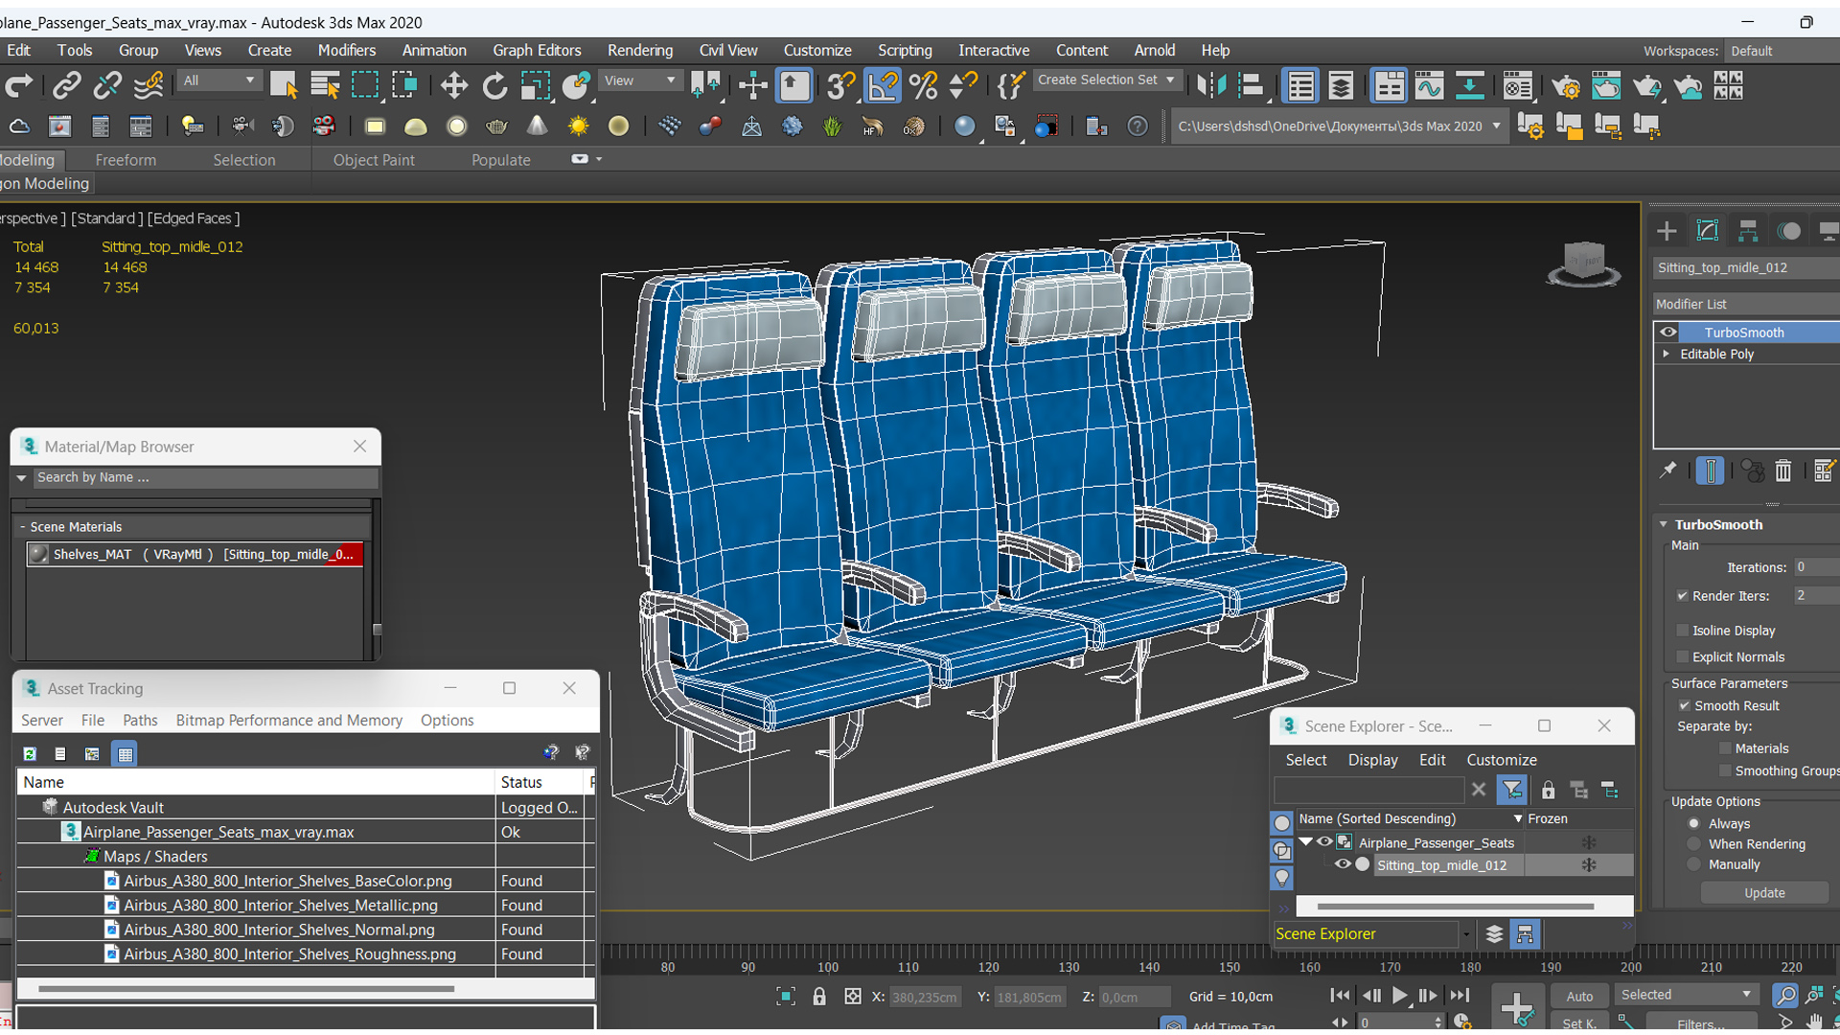Click Search by Name field in Material Browser
1840x1035 pixels.
coord(205,477)
